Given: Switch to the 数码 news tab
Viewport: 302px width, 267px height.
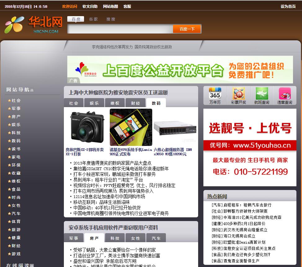Looking at the screenshot, I should 156,103.
